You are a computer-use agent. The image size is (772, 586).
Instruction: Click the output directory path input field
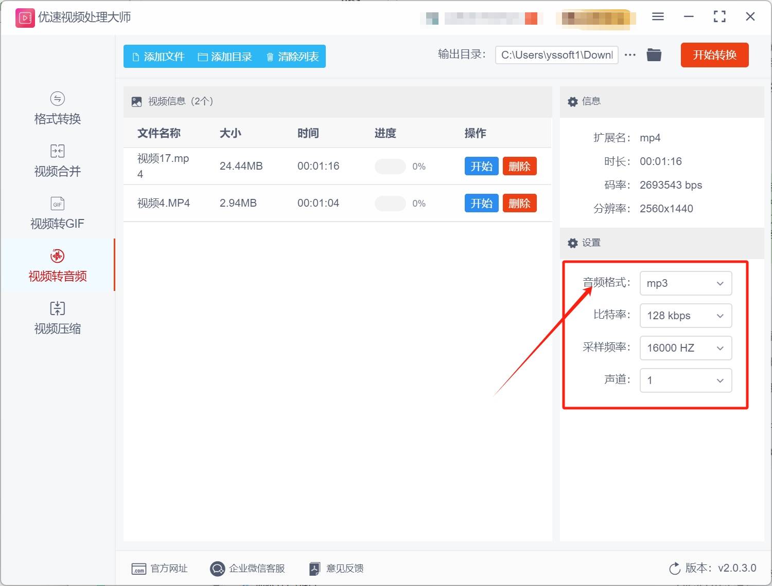pyautogui.click(x=556, y=54)
